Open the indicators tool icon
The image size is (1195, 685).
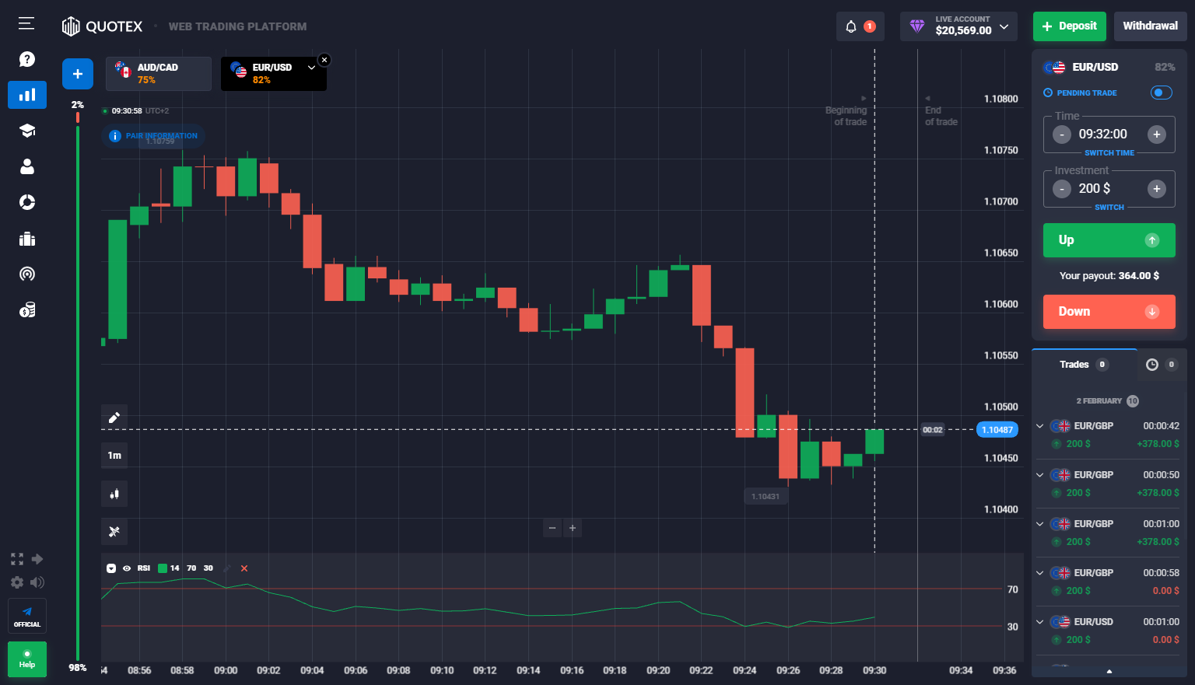click(114, 532)
